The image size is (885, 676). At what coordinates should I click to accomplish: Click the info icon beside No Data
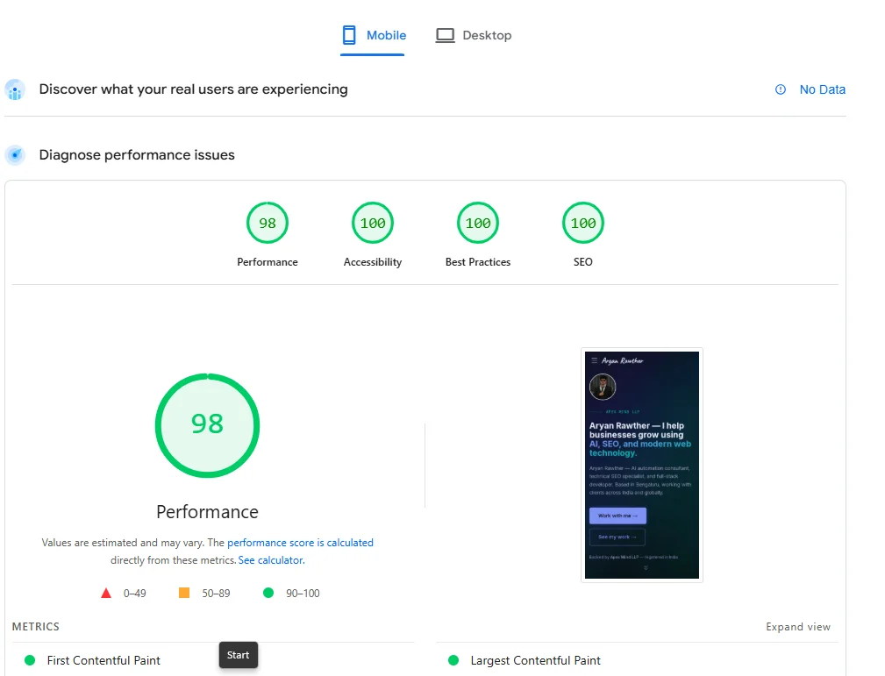click(781, 89)
